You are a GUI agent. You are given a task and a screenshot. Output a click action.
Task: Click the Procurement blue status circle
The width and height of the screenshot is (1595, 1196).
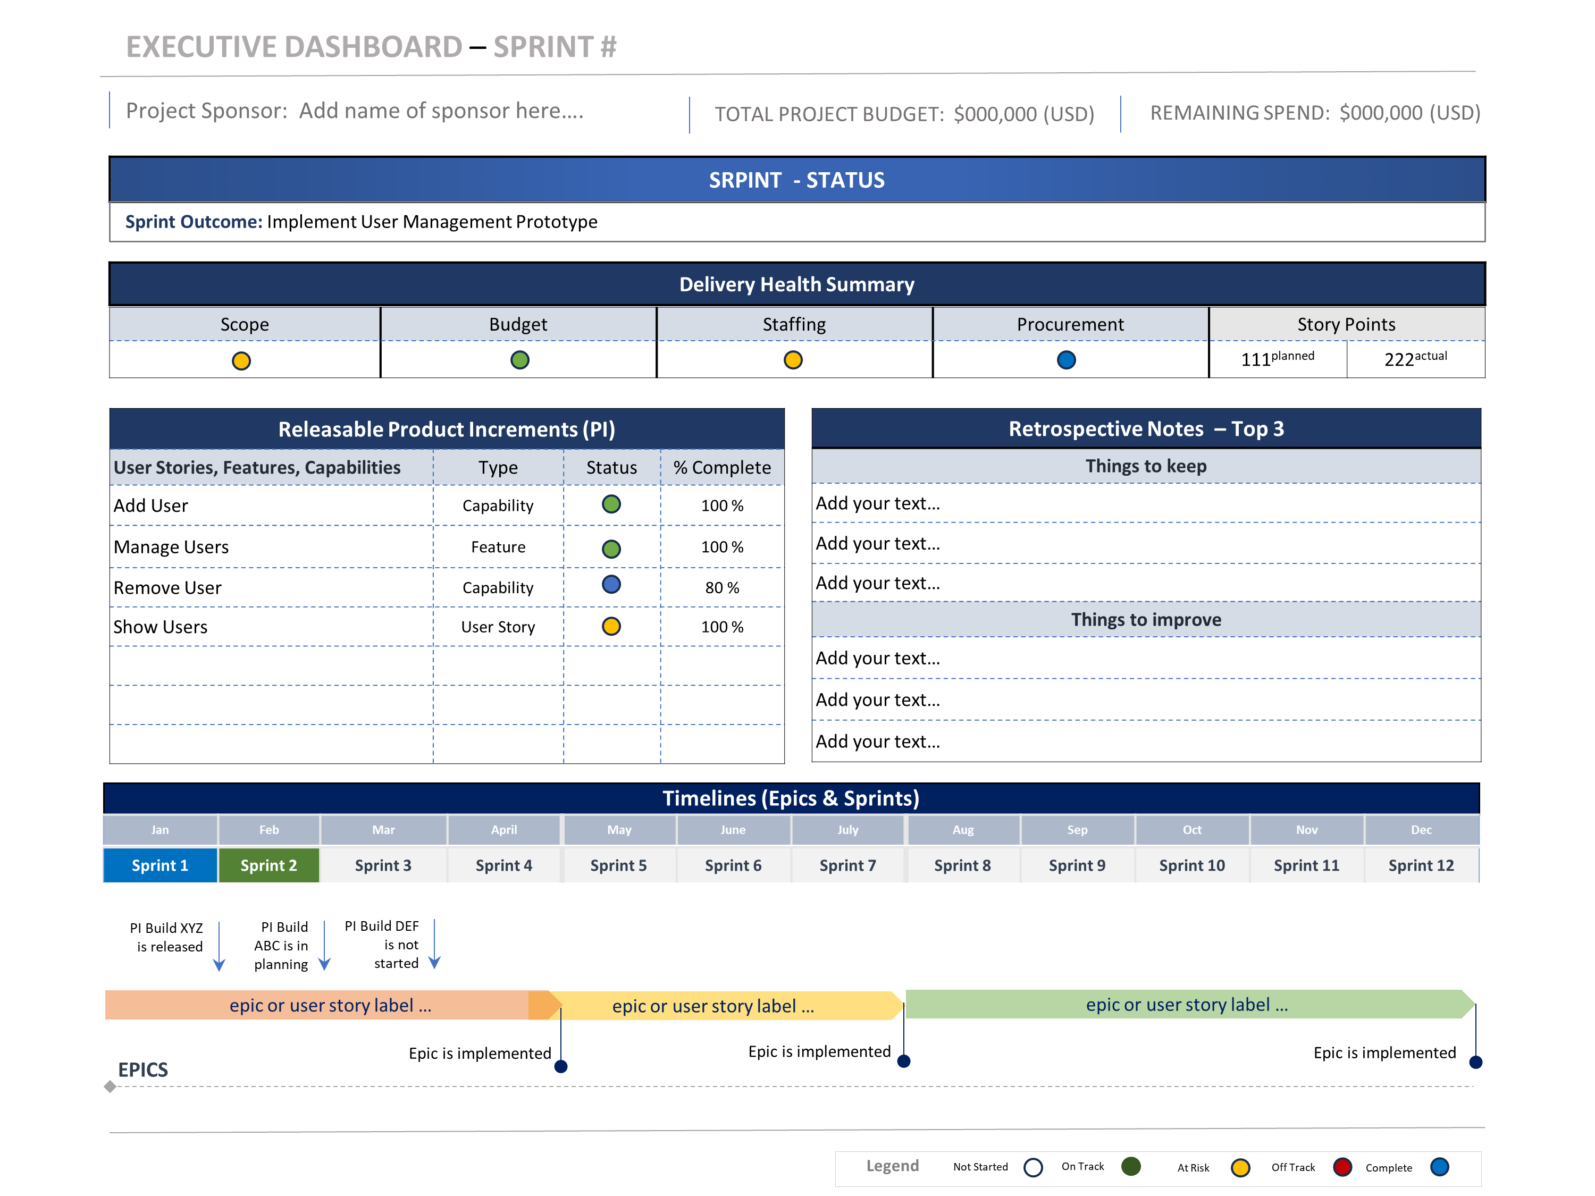point(1066,360)
